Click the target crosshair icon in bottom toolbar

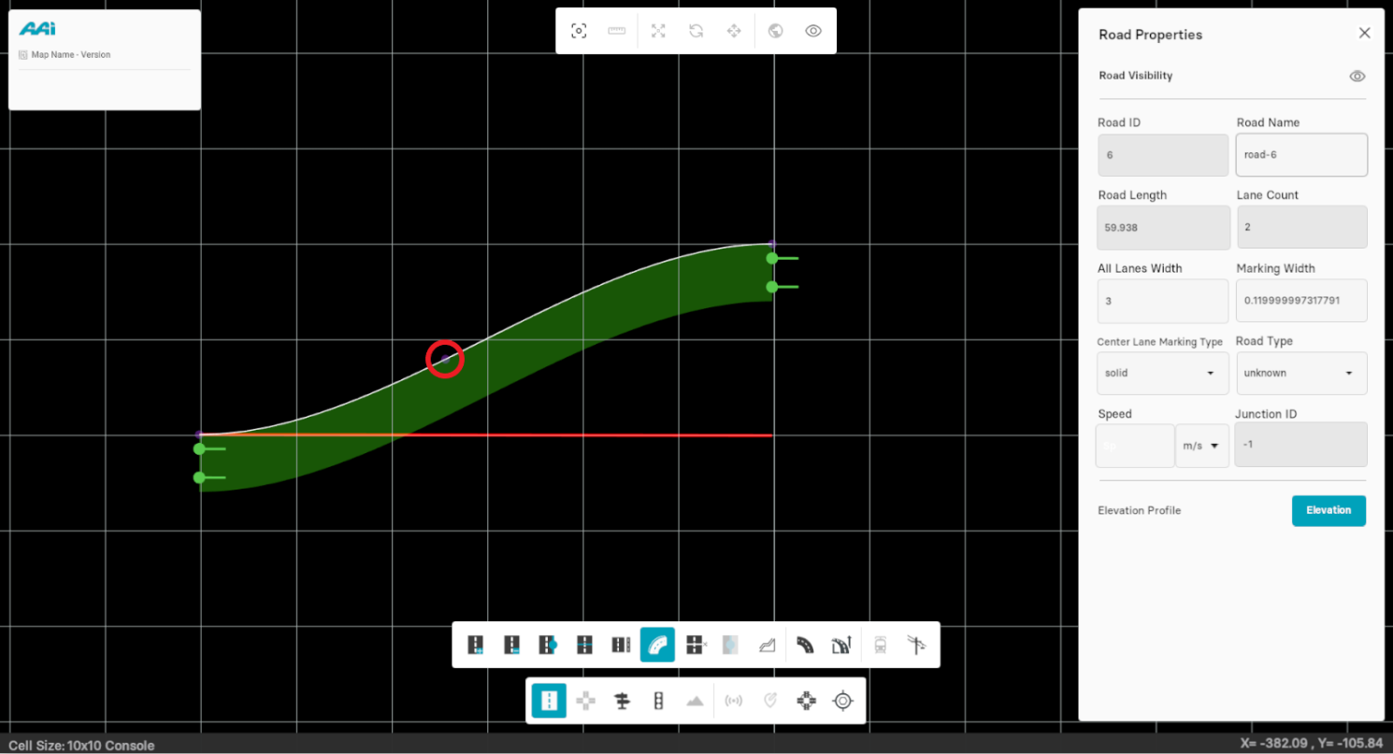pos(843,701)
